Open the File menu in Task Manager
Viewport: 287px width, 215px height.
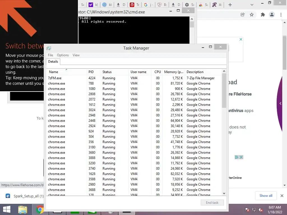[x=50, y=55]
